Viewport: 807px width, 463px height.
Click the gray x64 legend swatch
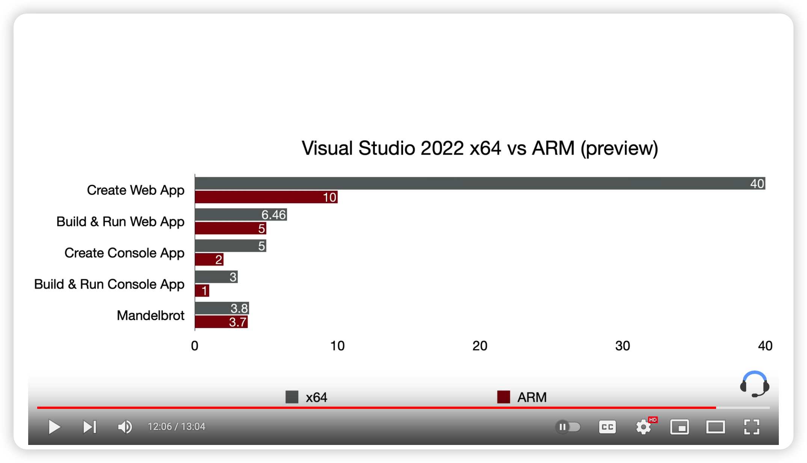(292, 397)
